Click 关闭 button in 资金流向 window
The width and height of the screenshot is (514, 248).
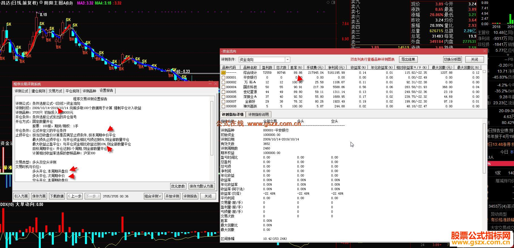click(x=474, y=59)
